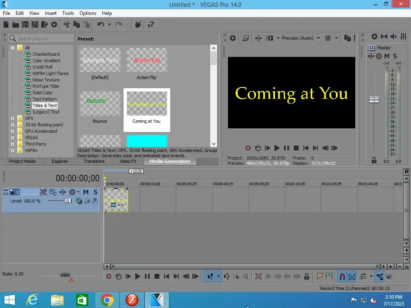Click the Master volume fader
The image size is (411, 308).
tap(374, 99)
